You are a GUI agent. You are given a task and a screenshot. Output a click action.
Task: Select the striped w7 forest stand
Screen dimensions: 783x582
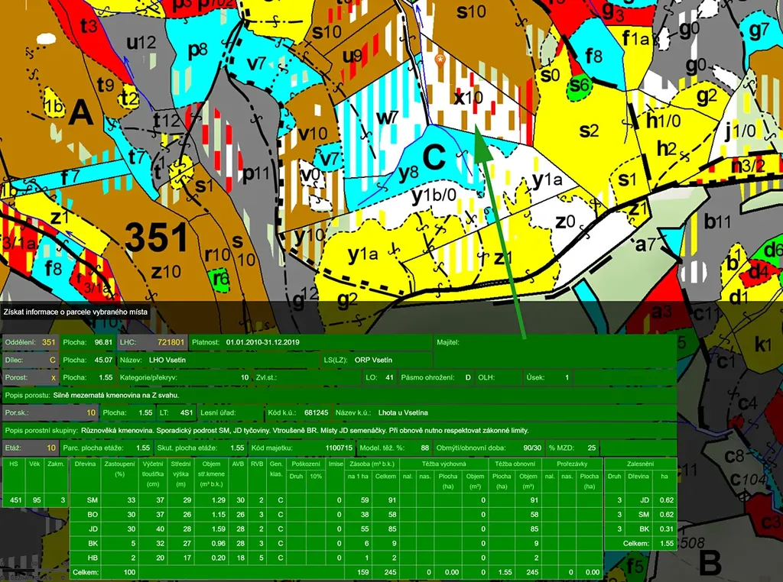[387, 117]
